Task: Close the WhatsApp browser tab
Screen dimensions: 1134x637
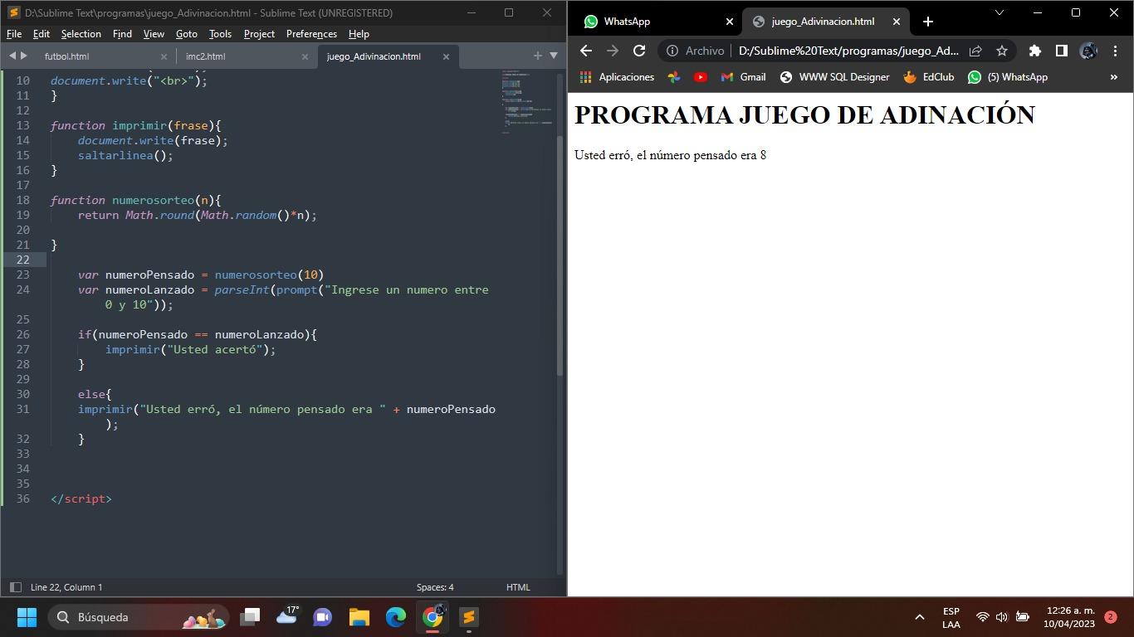Action: click(x=730, y=22)
